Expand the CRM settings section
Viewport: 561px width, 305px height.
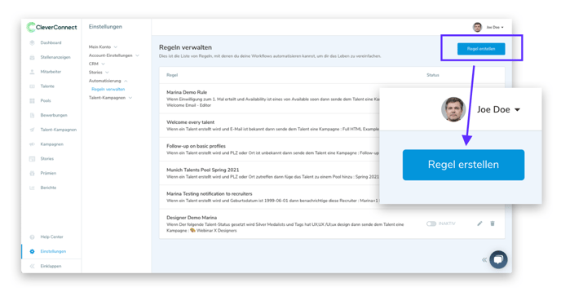click(97, 64)
